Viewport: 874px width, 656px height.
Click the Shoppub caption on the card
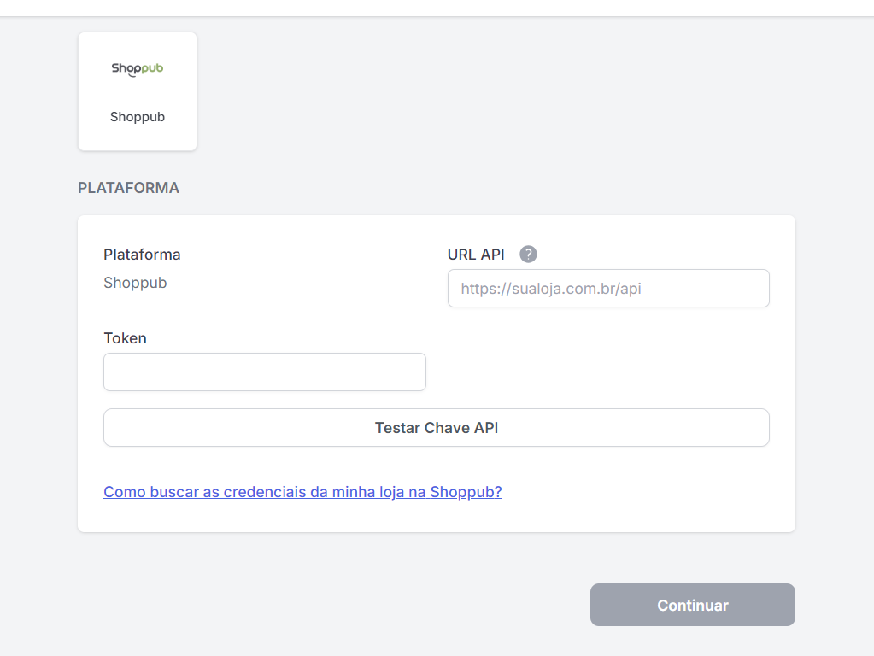click(x=137, y=117)
